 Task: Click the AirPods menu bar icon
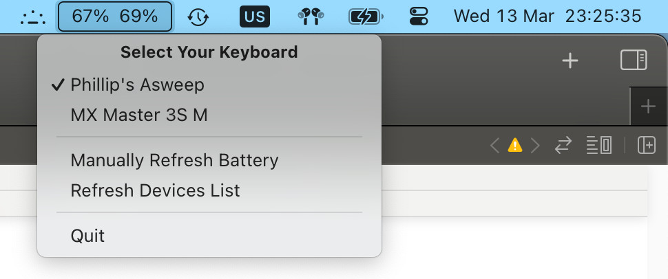[x=311, y=16]
